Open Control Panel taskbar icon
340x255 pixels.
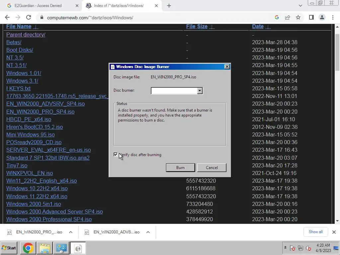pyautogui.click(x=61, y=248)
